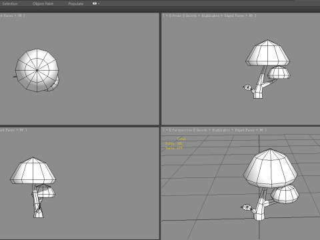Open the Perspective viewport view label menu

click(x=182, y=130)
